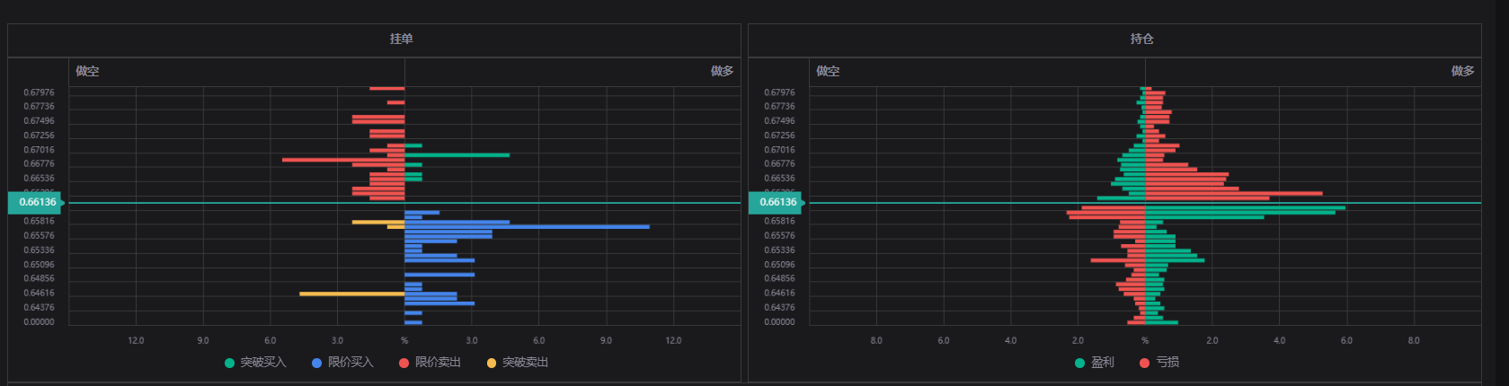Toggle the yellow 突破卖出 legend dot

point(491,363)
